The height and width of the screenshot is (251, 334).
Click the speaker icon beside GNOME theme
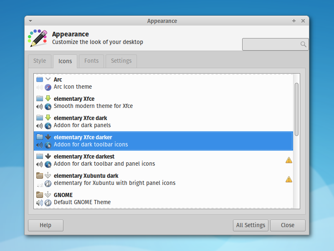(39, 203)
